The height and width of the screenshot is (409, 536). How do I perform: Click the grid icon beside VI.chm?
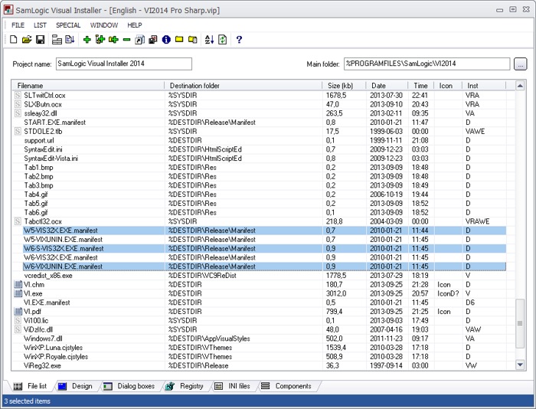(18, 284)
